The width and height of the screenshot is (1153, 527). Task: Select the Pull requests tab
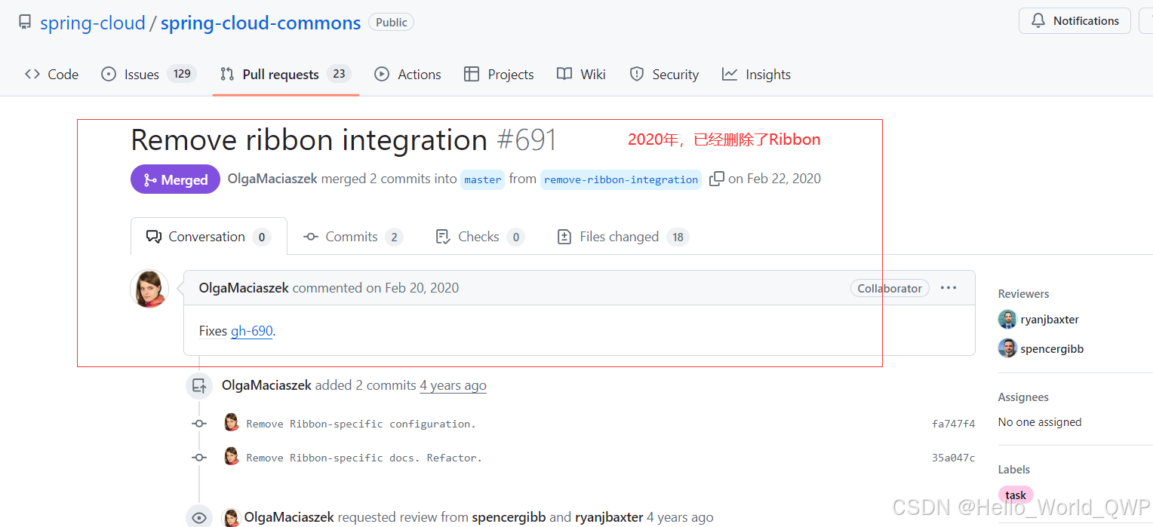point(285,74)
